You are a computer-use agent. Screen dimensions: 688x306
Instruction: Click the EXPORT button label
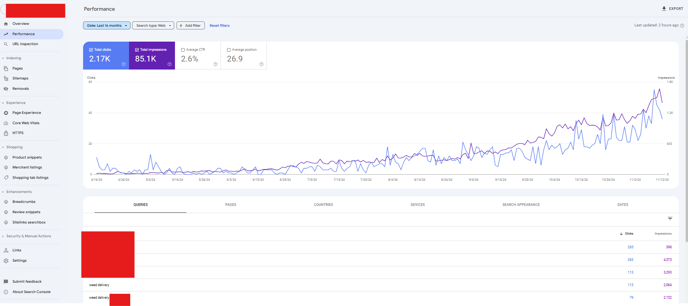pyautogui.click(x=676, y=8)
